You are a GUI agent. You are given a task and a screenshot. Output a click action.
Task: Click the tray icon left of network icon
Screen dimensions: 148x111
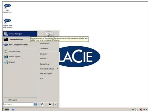coord(137,110)
